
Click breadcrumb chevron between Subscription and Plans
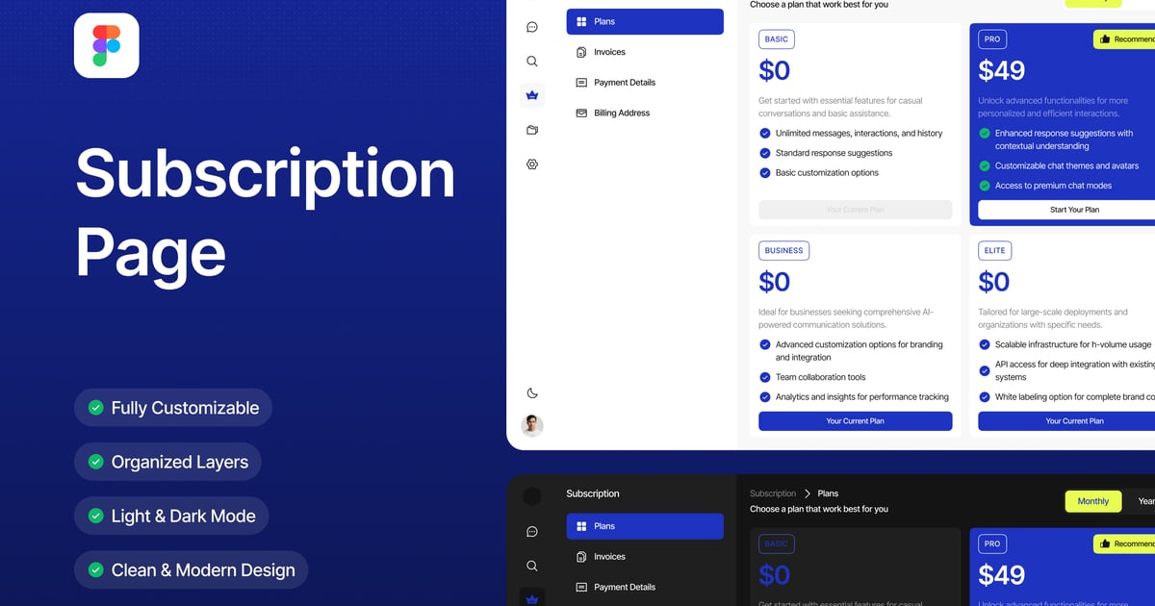[x=807, y=493]
